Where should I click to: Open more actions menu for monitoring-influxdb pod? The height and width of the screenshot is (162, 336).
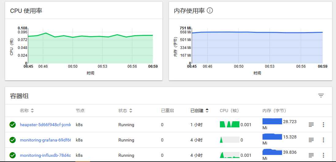tap(323, 155)
